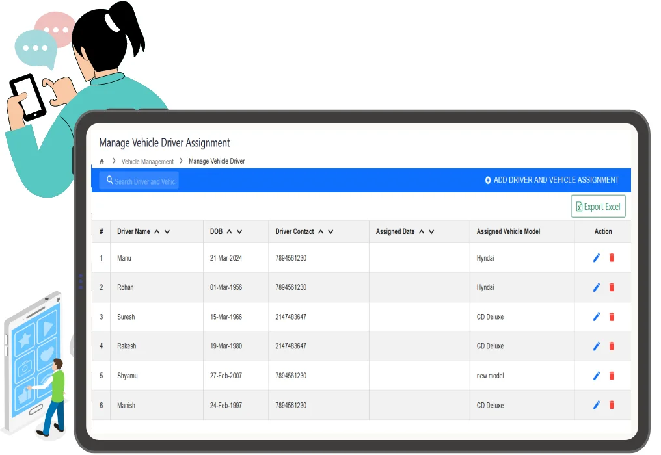The height and width of the screenshot is (455, 661).
Task: Edit the Suresh driver row
Action: point(597,317)
